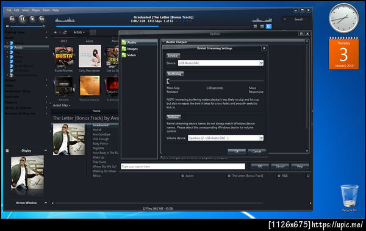The width and height of the screenshot is (366, 231).
Task: Stop playback
Action: (32, 19)
